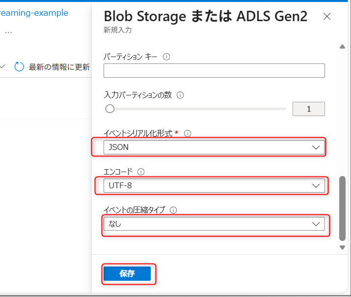Click the panel scrollbar down arrow

[x=343, y=247]
